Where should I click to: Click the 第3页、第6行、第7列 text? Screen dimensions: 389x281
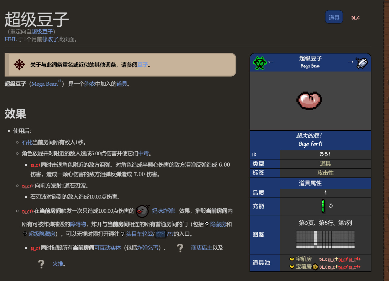point(325,223)
